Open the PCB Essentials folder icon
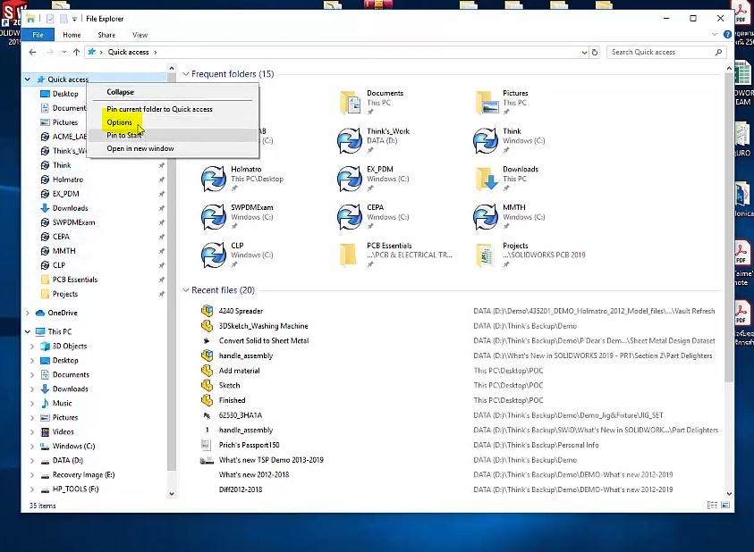 click(348, 255)
